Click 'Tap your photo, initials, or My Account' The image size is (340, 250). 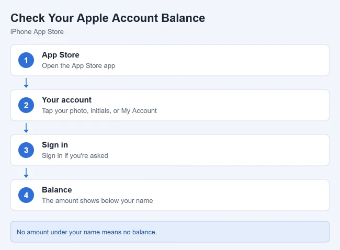tap(99, 110)
